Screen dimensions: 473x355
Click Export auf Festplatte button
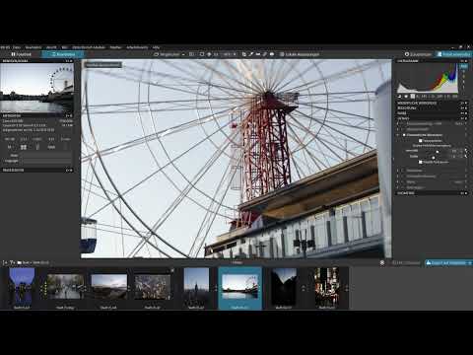coord(446,263)
